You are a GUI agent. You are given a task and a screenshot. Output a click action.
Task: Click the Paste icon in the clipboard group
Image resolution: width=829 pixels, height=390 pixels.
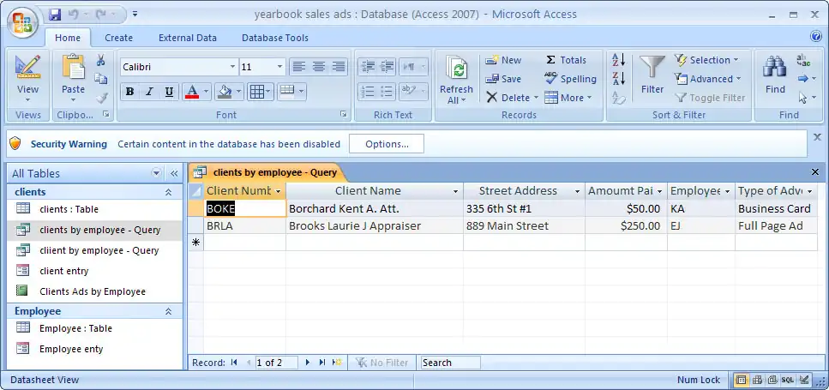73,69
